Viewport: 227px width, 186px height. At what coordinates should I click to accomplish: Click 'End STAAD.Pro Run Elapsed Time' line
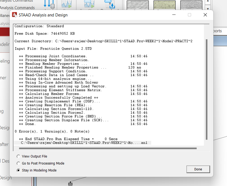pyautogui.click(x=68, y=139)
